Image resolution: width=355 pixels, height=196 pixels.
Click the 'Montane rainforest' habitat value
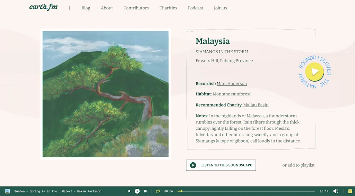coord(232,94)
